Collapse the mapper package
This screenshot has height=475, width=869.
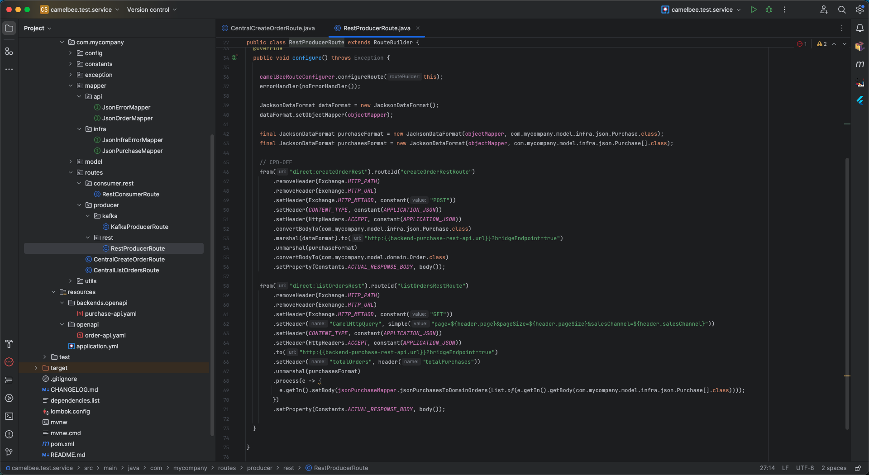pos(71,86)
